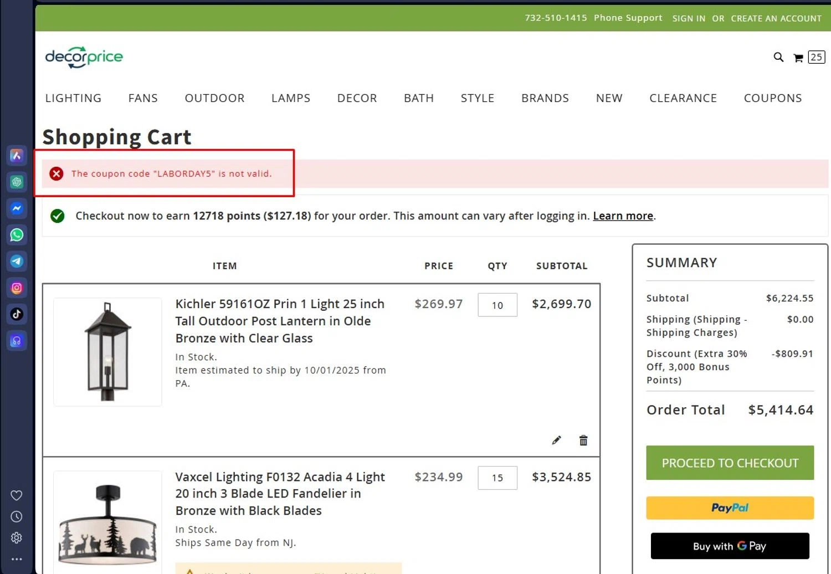Open WhatsApp in the sidebar

(x=17, y=235)
